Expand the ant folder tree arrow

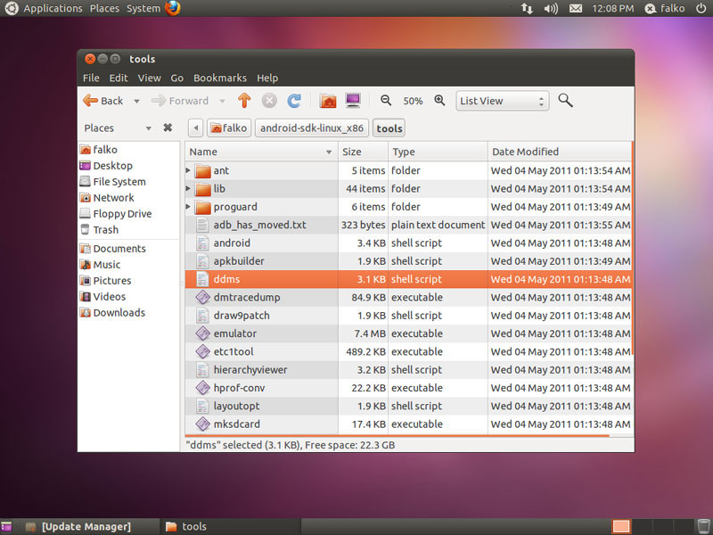click(189, 170)
